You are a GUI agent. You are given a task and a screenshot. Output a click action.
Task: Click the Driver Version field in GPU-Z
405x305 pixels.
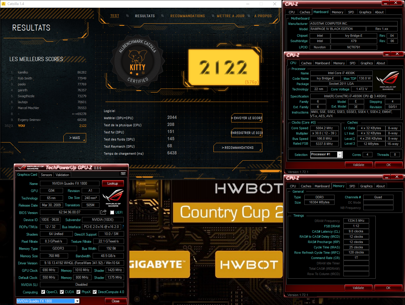(x=82, y=263)
